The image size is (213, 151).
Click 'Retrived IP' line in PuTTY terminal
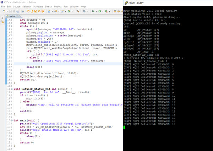click(x=153, y=58)
